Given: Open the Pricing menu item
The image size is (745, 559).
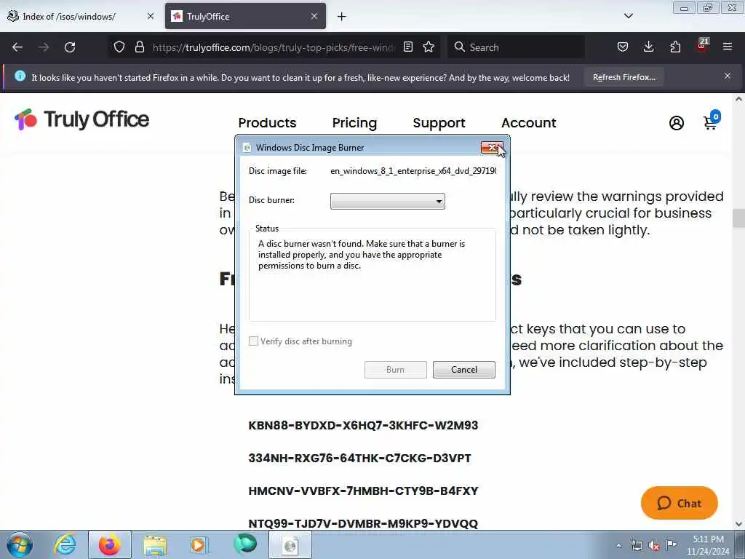Looking at the screenshot, I should pos(354,122).
